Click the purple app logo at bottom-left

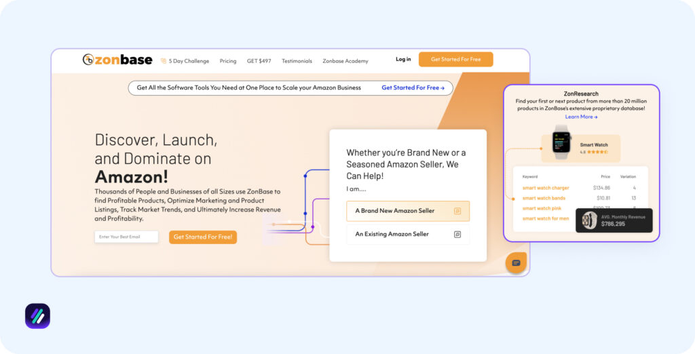37,316
